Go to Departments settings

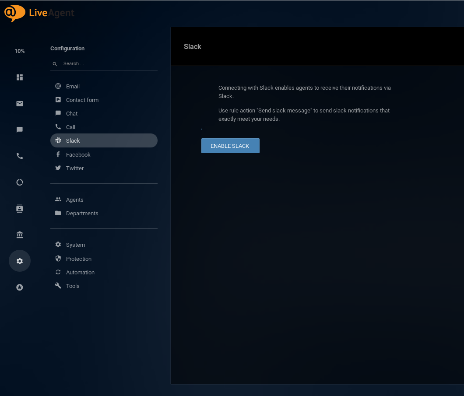(x=104, y=214)
